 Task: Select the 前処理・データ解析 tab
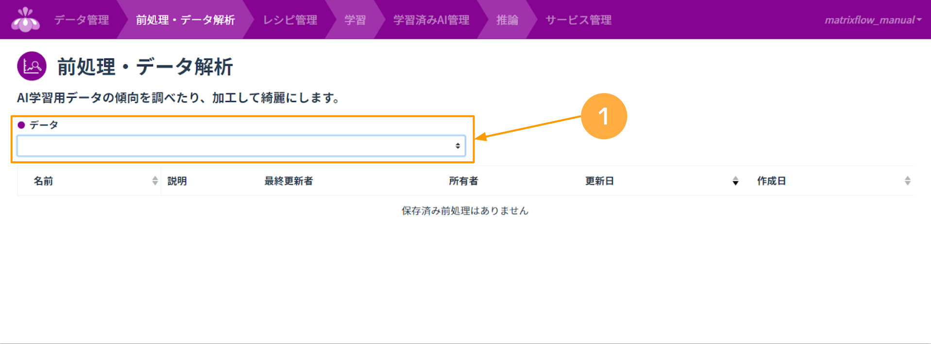pos(185,20)
